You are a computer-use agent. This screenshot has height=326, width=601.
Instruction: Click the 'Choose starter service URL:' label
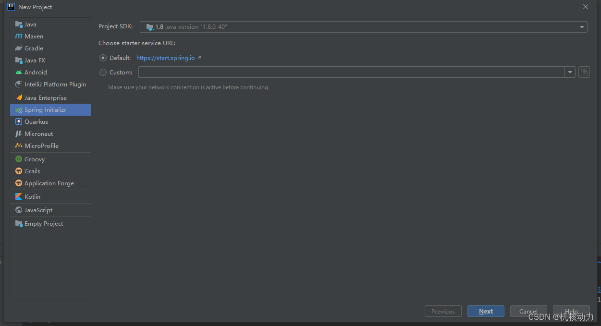tap(137, 43)
